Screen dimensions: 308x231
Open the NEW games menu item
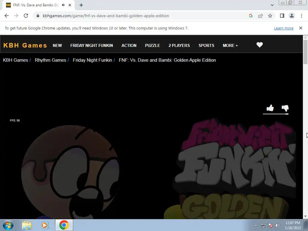pos(57,45)
